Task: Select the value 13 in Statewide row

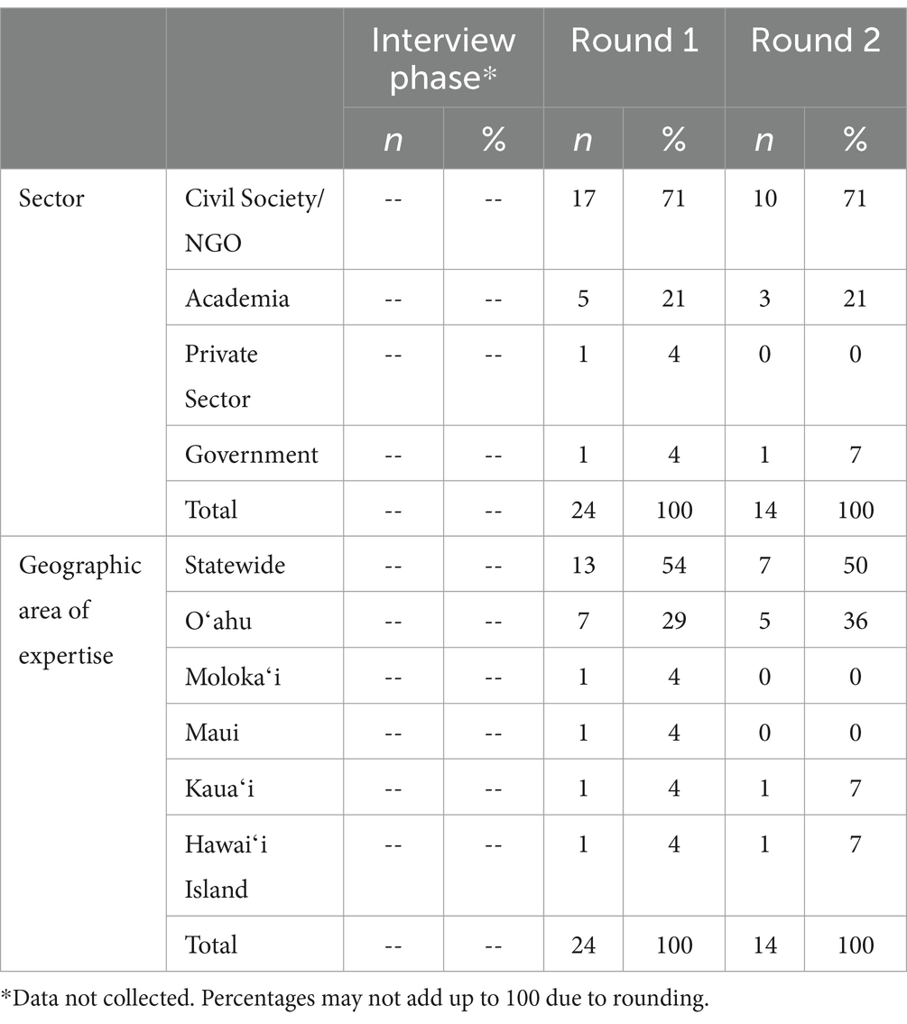Action: pyautogui.click(x=583, y=566)
